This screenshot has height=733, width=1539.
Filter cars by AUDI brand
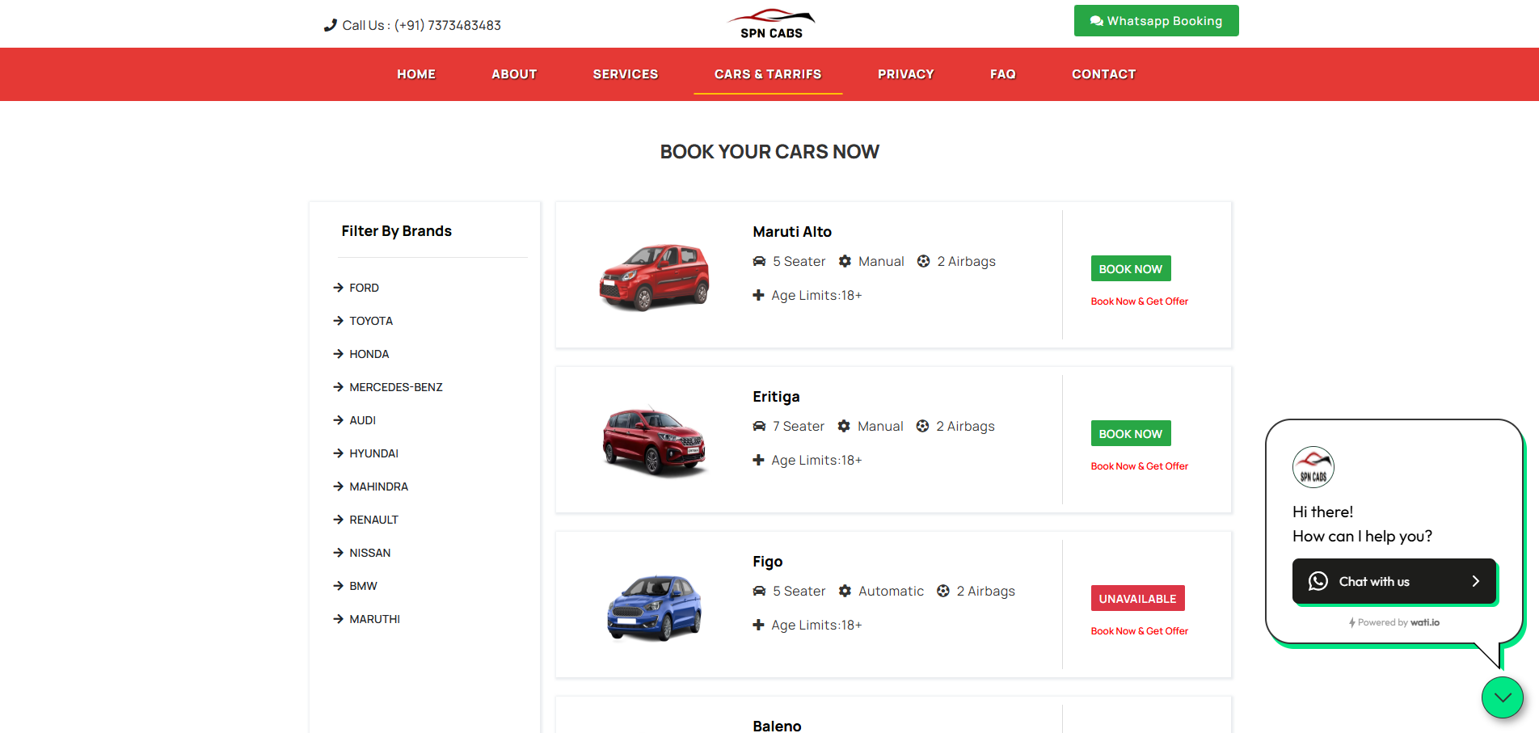click(362, 420)
